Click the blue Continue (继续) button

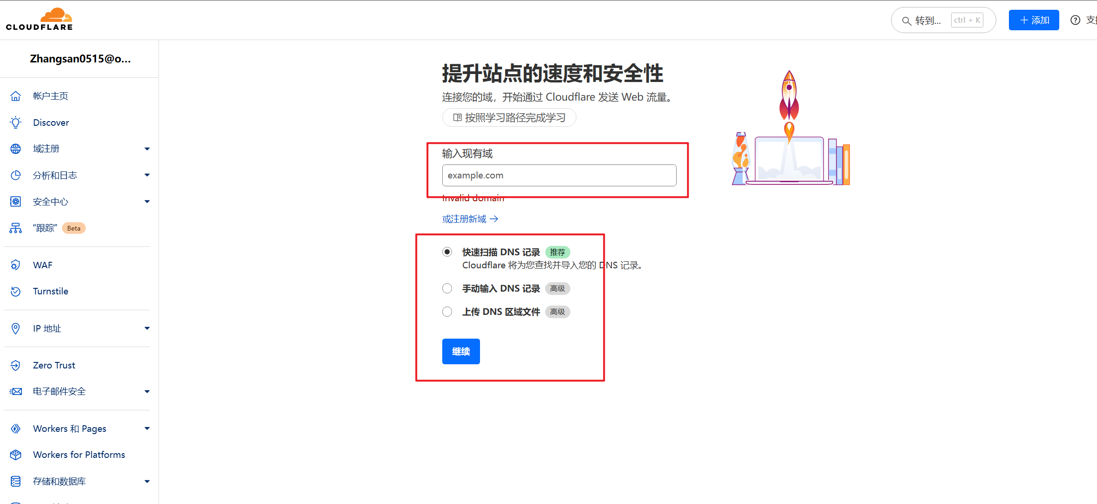point(461,351)
